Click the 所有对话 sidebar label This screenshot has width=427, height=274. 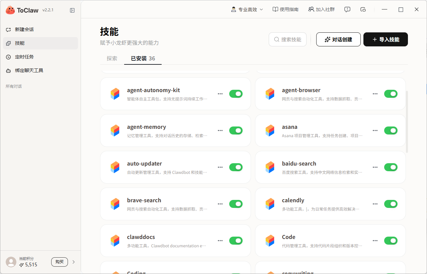pos(14,86)
